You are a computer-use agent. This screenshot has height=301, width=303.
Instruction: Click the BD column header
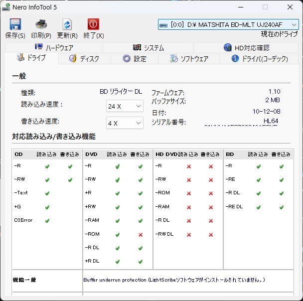click(230, 154)
